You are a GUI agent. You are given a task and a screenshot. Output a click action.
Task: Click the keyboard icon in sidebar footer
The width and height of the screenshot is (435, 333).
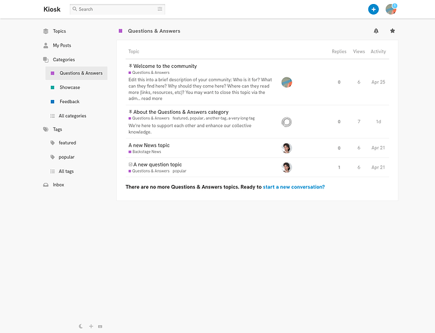click(x=100, y=326)
